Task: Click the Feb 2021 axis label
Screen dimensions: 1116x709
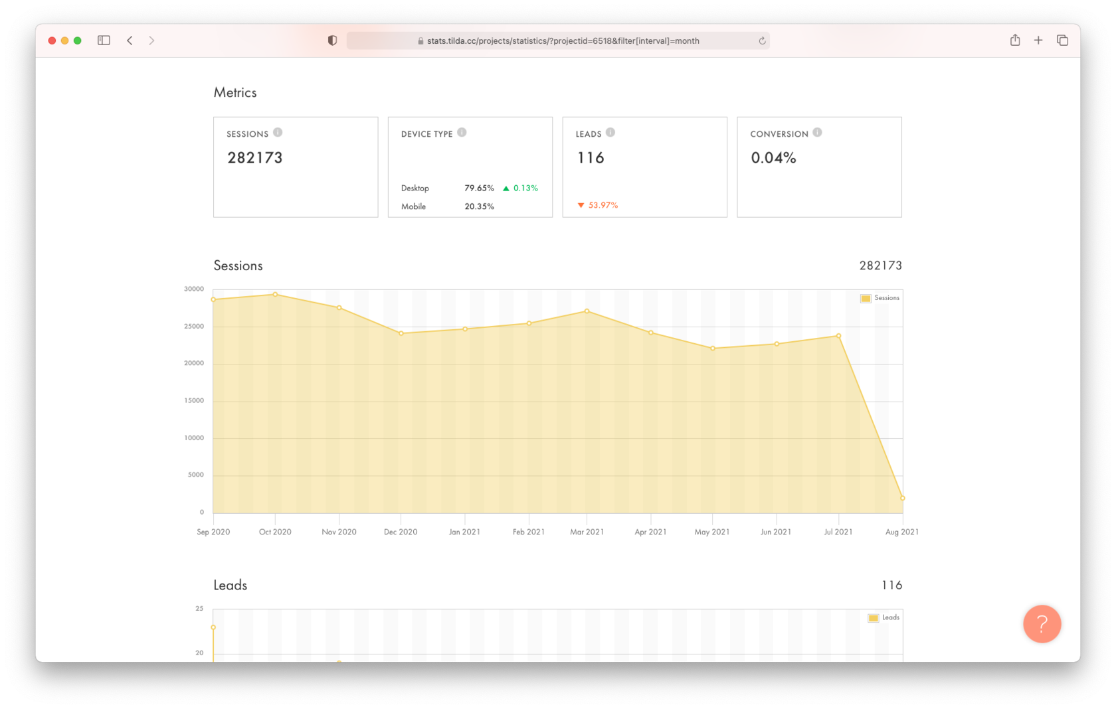Action: click(x=529, y=532)
